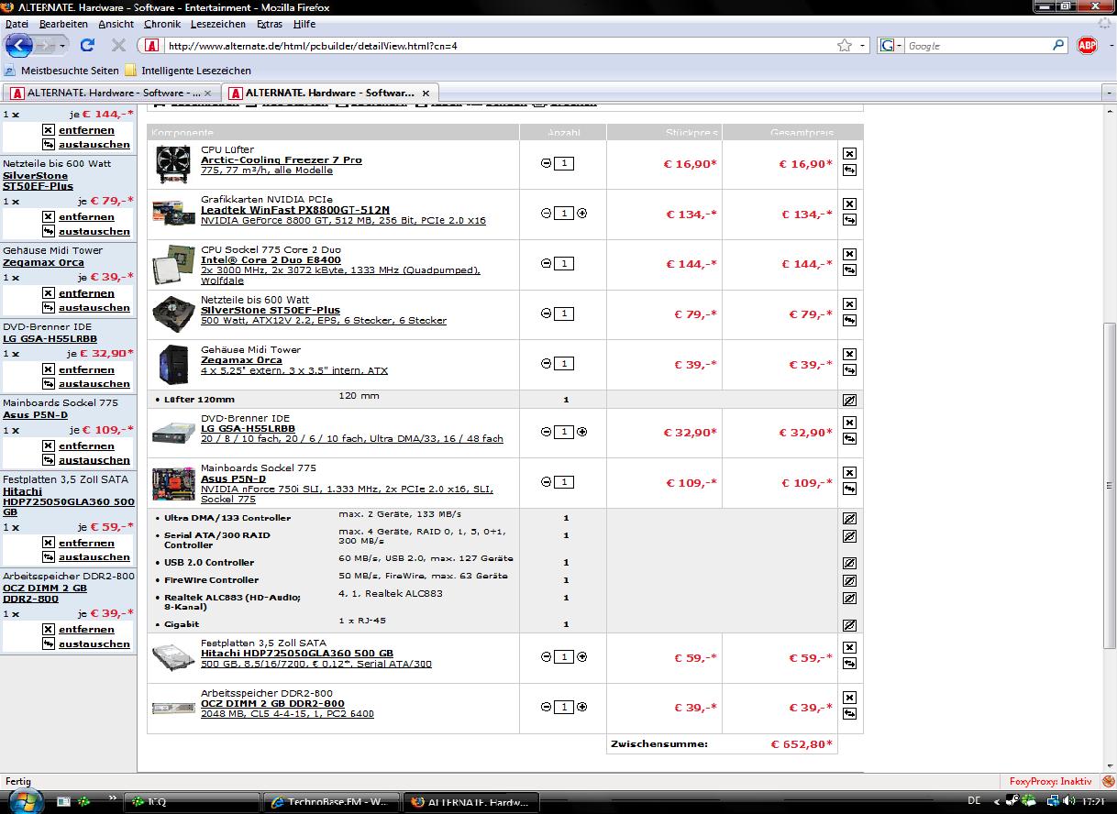Close the active ALTERNATE browser tab
1117x814 pixels.
(426, 93)
